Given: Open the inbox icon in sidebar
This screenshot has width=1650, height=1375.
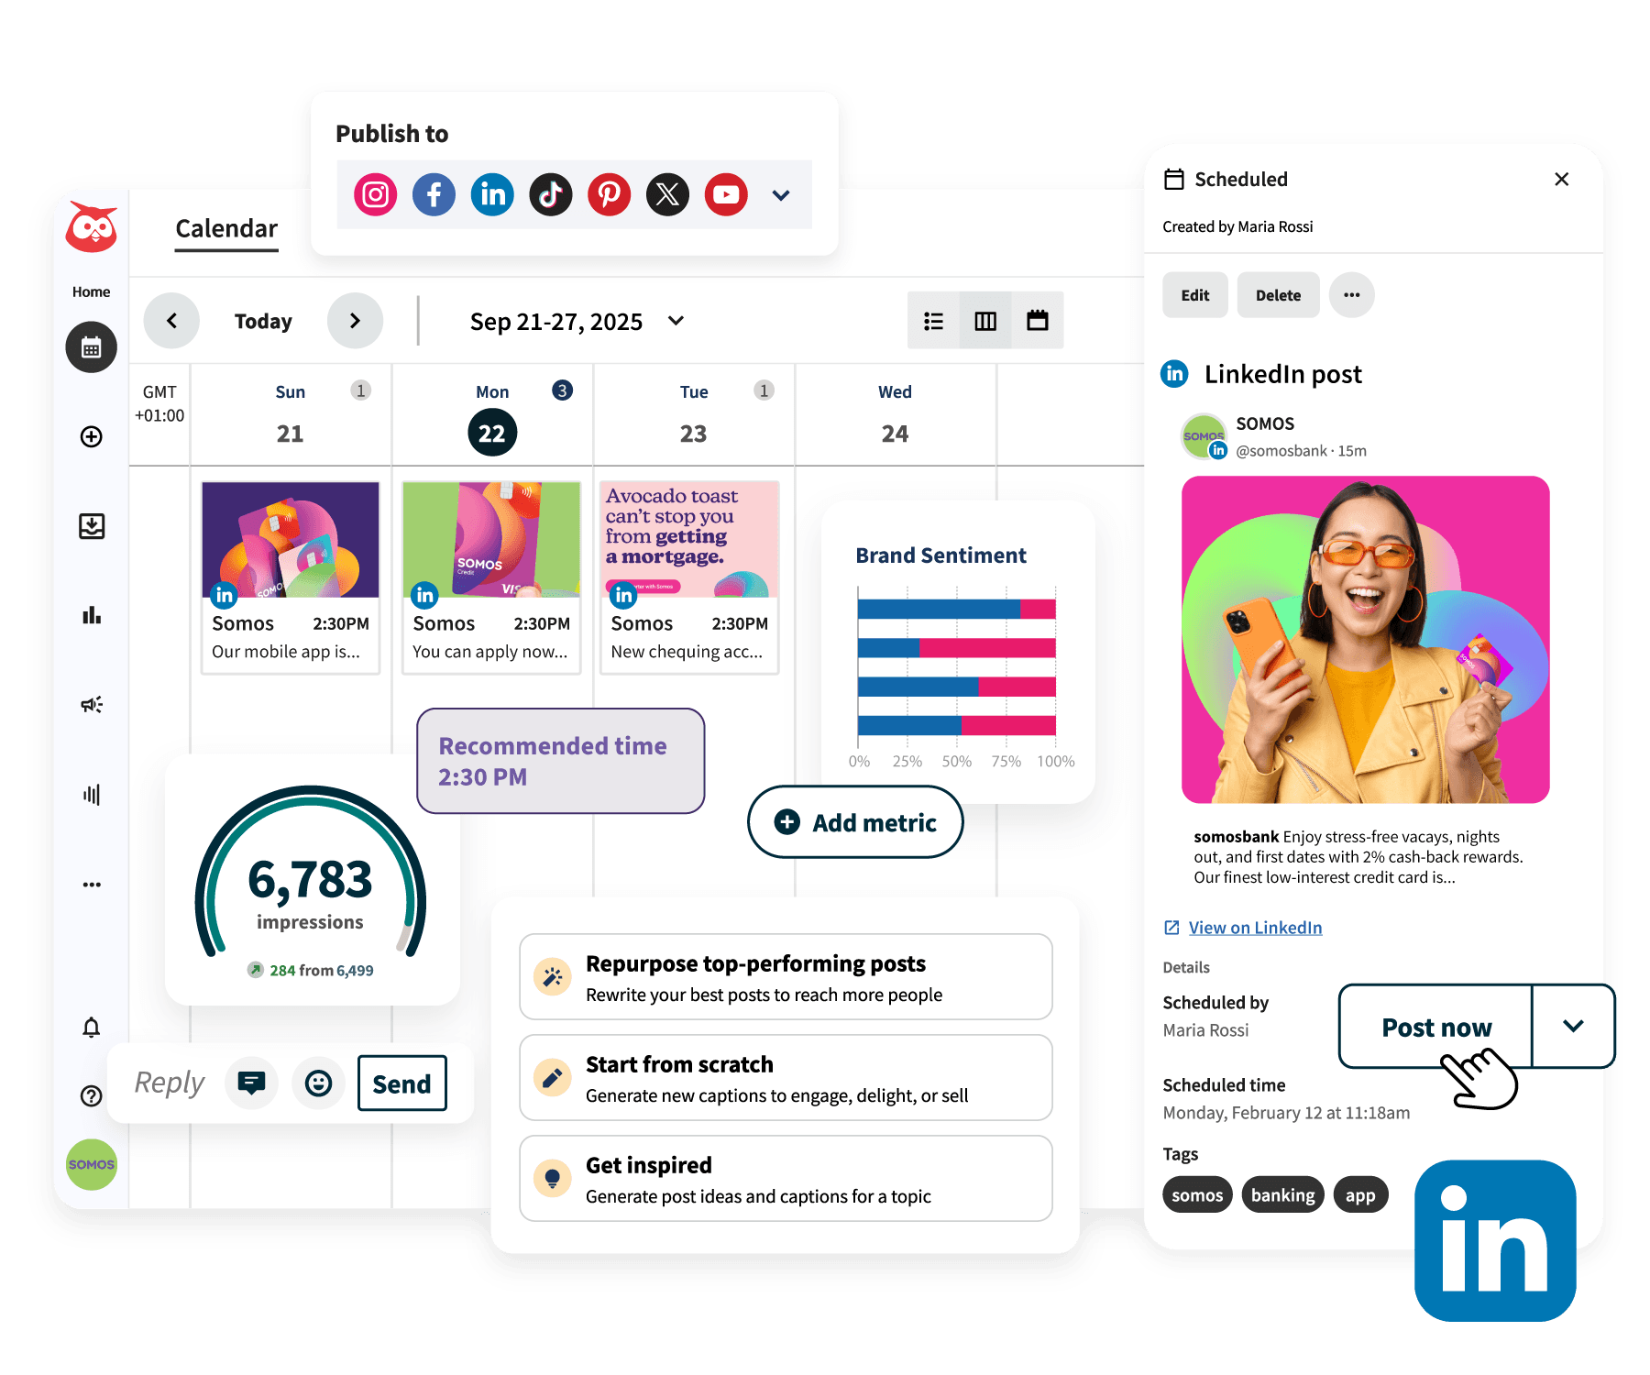Looking at the screenshot, I should click(92, 526).
